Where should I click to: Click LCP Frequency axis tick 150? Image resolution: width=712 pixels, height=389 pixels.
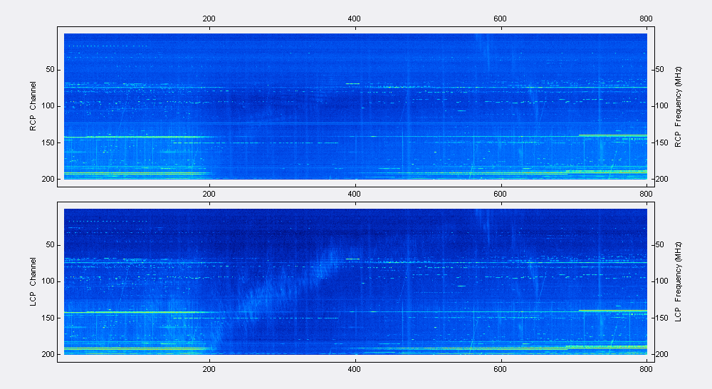point(662,318)
